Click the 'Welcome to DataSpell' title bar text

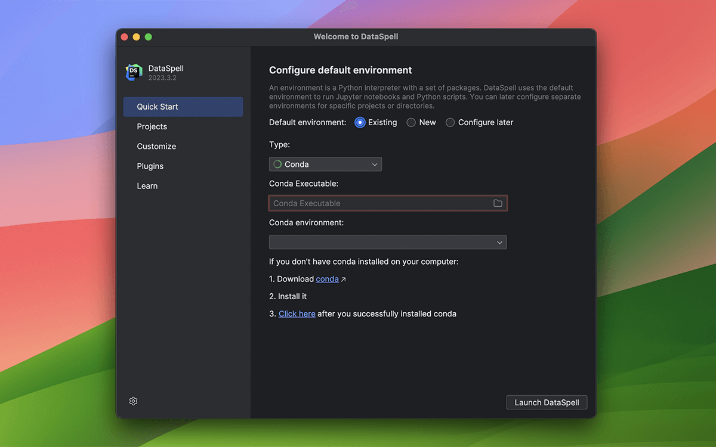pyautogui.click(x=356, y=37)
